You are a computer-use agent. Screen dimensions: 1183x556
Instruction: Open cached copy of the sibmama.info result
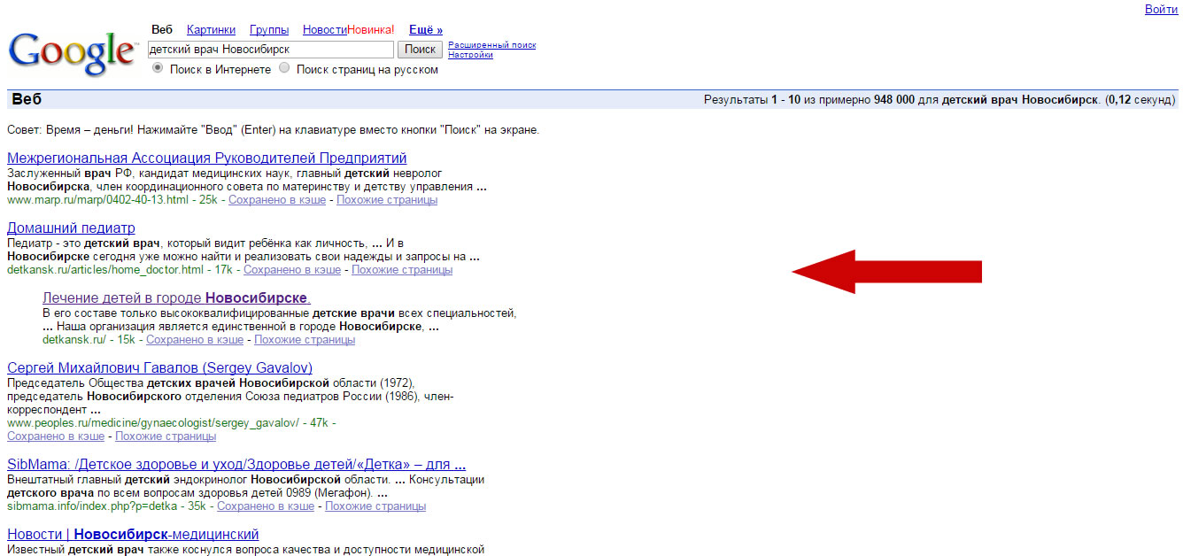(x=266, y=506)
